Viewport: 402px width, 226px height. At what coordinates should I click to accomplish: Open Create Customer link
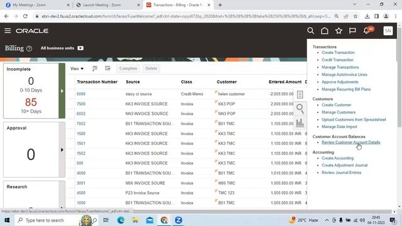click(337, 105)
